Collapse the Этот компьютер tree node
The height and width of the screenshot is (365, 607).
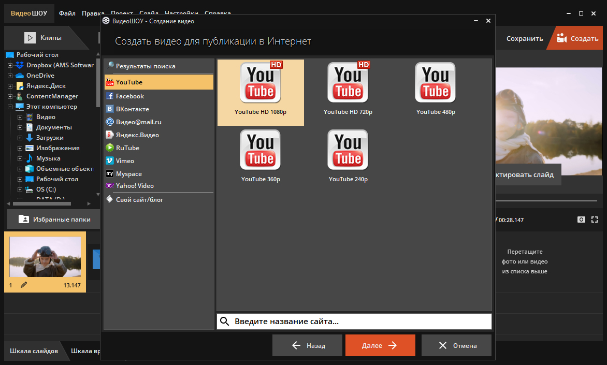10,107
